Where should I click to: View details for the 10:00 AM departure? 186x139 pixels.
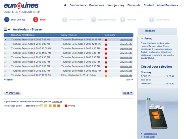tap(126, 49)
